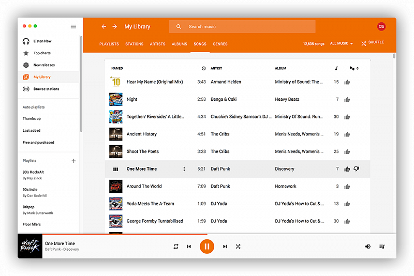Toggle shuffle in the bottom player bar
Screen dimensions: 414x276
coord(238,247)
